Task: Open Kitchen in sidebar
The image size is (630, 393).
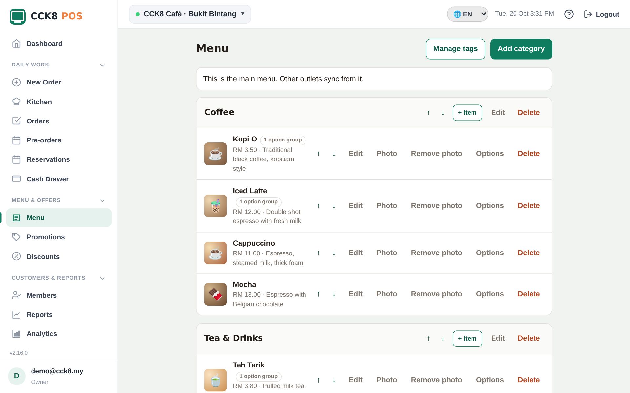Action: point(59,102)
